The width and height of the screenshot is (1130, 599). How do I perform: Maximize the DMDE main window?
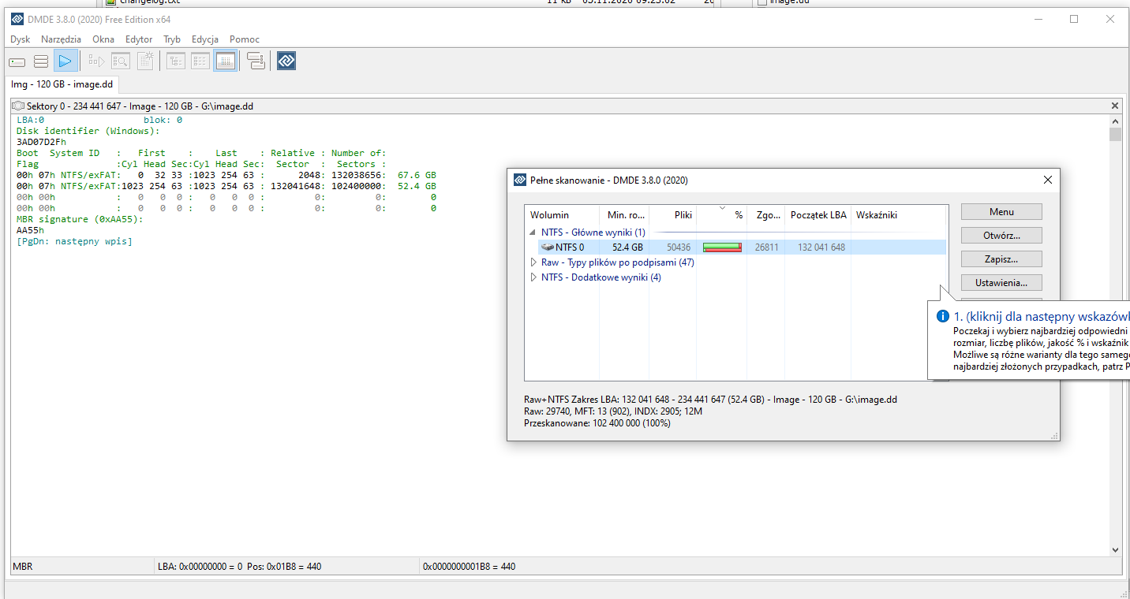[x=1074, y=19]
